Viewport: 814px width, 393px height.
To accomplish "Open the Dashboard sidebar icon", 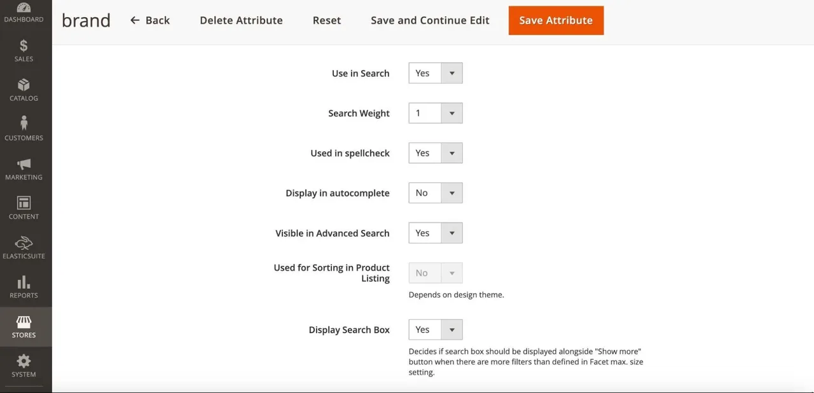I will 24,8.
